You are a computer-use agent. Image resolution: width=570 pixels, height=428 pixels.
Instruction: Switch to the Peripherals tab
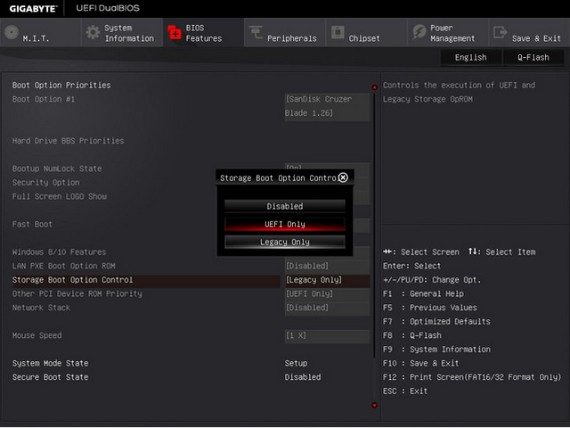pyautogui.click(x=291, y=38)
